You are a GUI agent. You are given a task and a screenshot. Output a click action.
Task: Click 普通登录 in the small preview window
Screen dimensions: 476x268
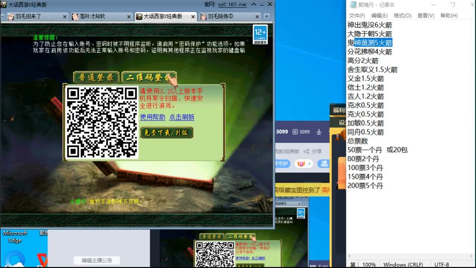(212, 237)
